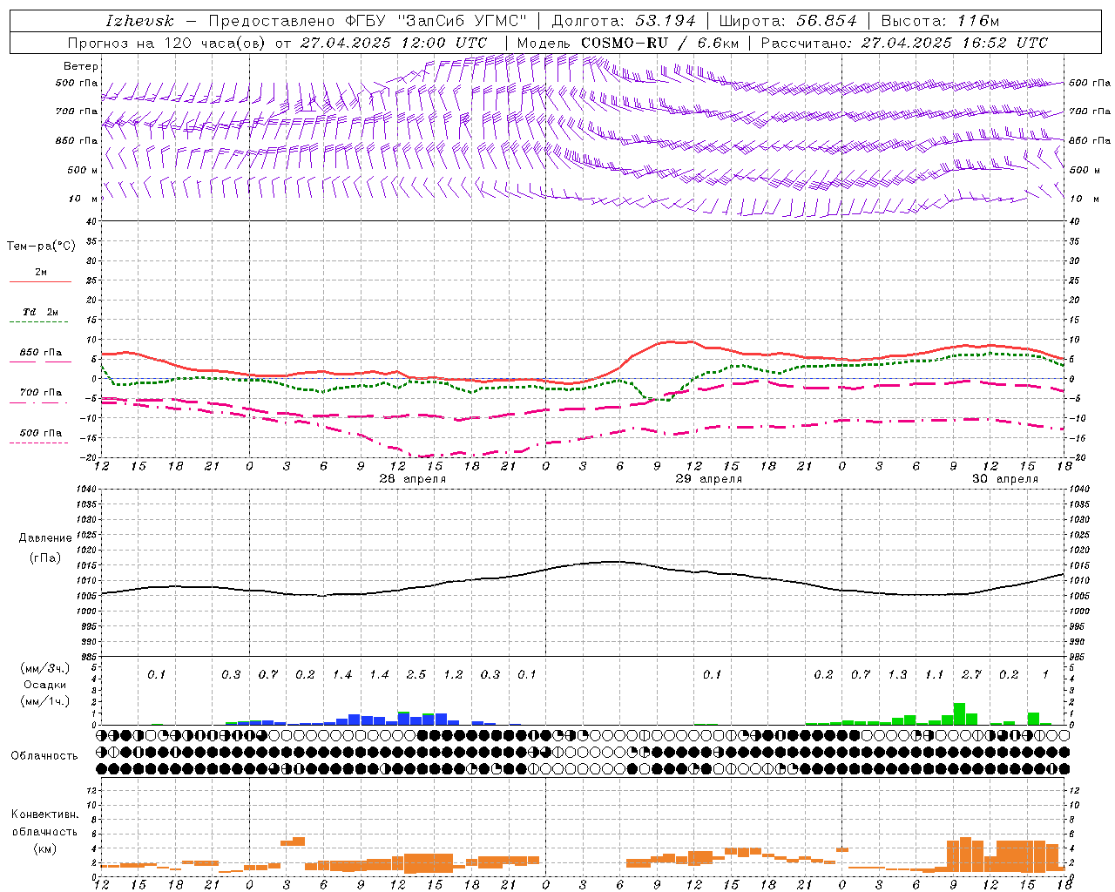This screenshot has height=892, width=1115.
Task: Click the pink dash-dot 500 гПа temperature legend line
Action: [39, 443]
